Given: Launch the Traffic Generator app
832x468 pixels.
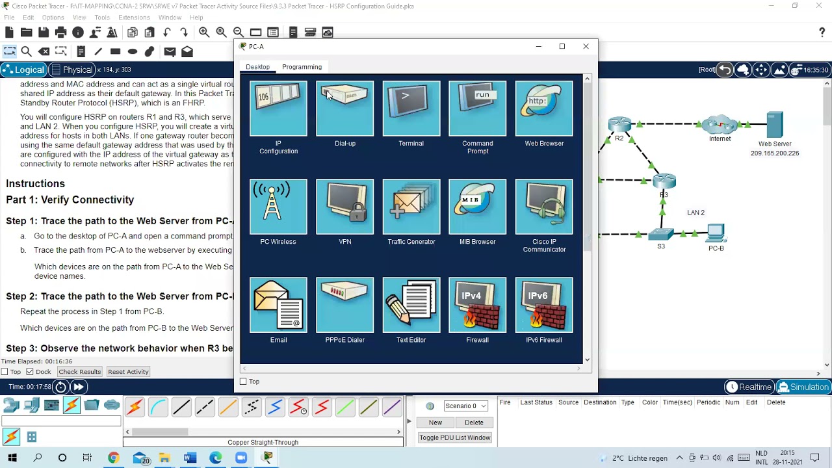Looking at the screenshot, I should pos(411,207).
